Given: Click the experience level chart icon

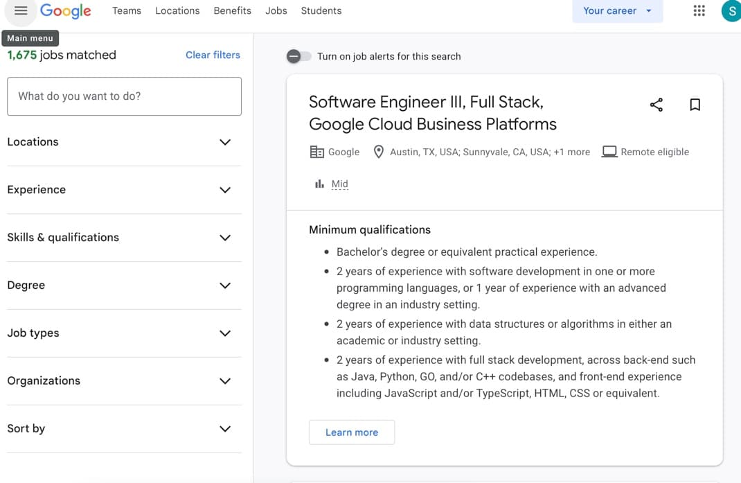Looking at the screenshot, I should 319,183.
